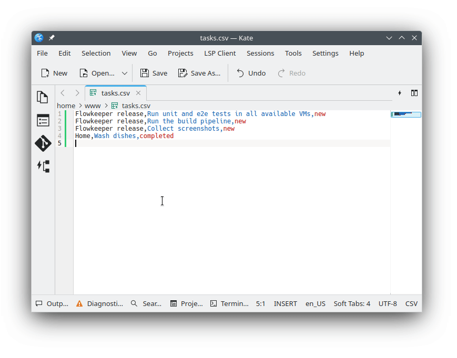
Task: Click the pin window icon in titlebar
Action: pyautogui.click(x=52, y=38)
